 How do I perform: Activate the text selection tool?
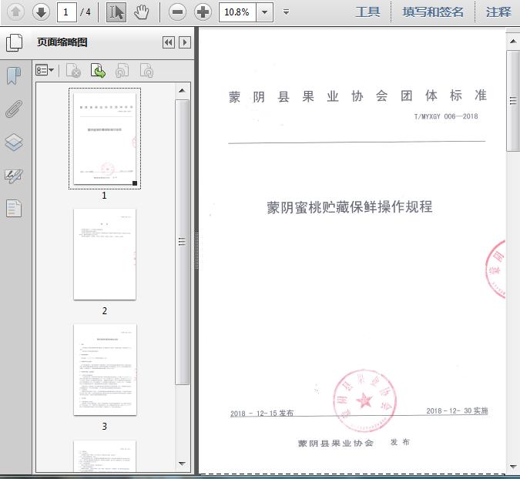(x=116, y=12)
